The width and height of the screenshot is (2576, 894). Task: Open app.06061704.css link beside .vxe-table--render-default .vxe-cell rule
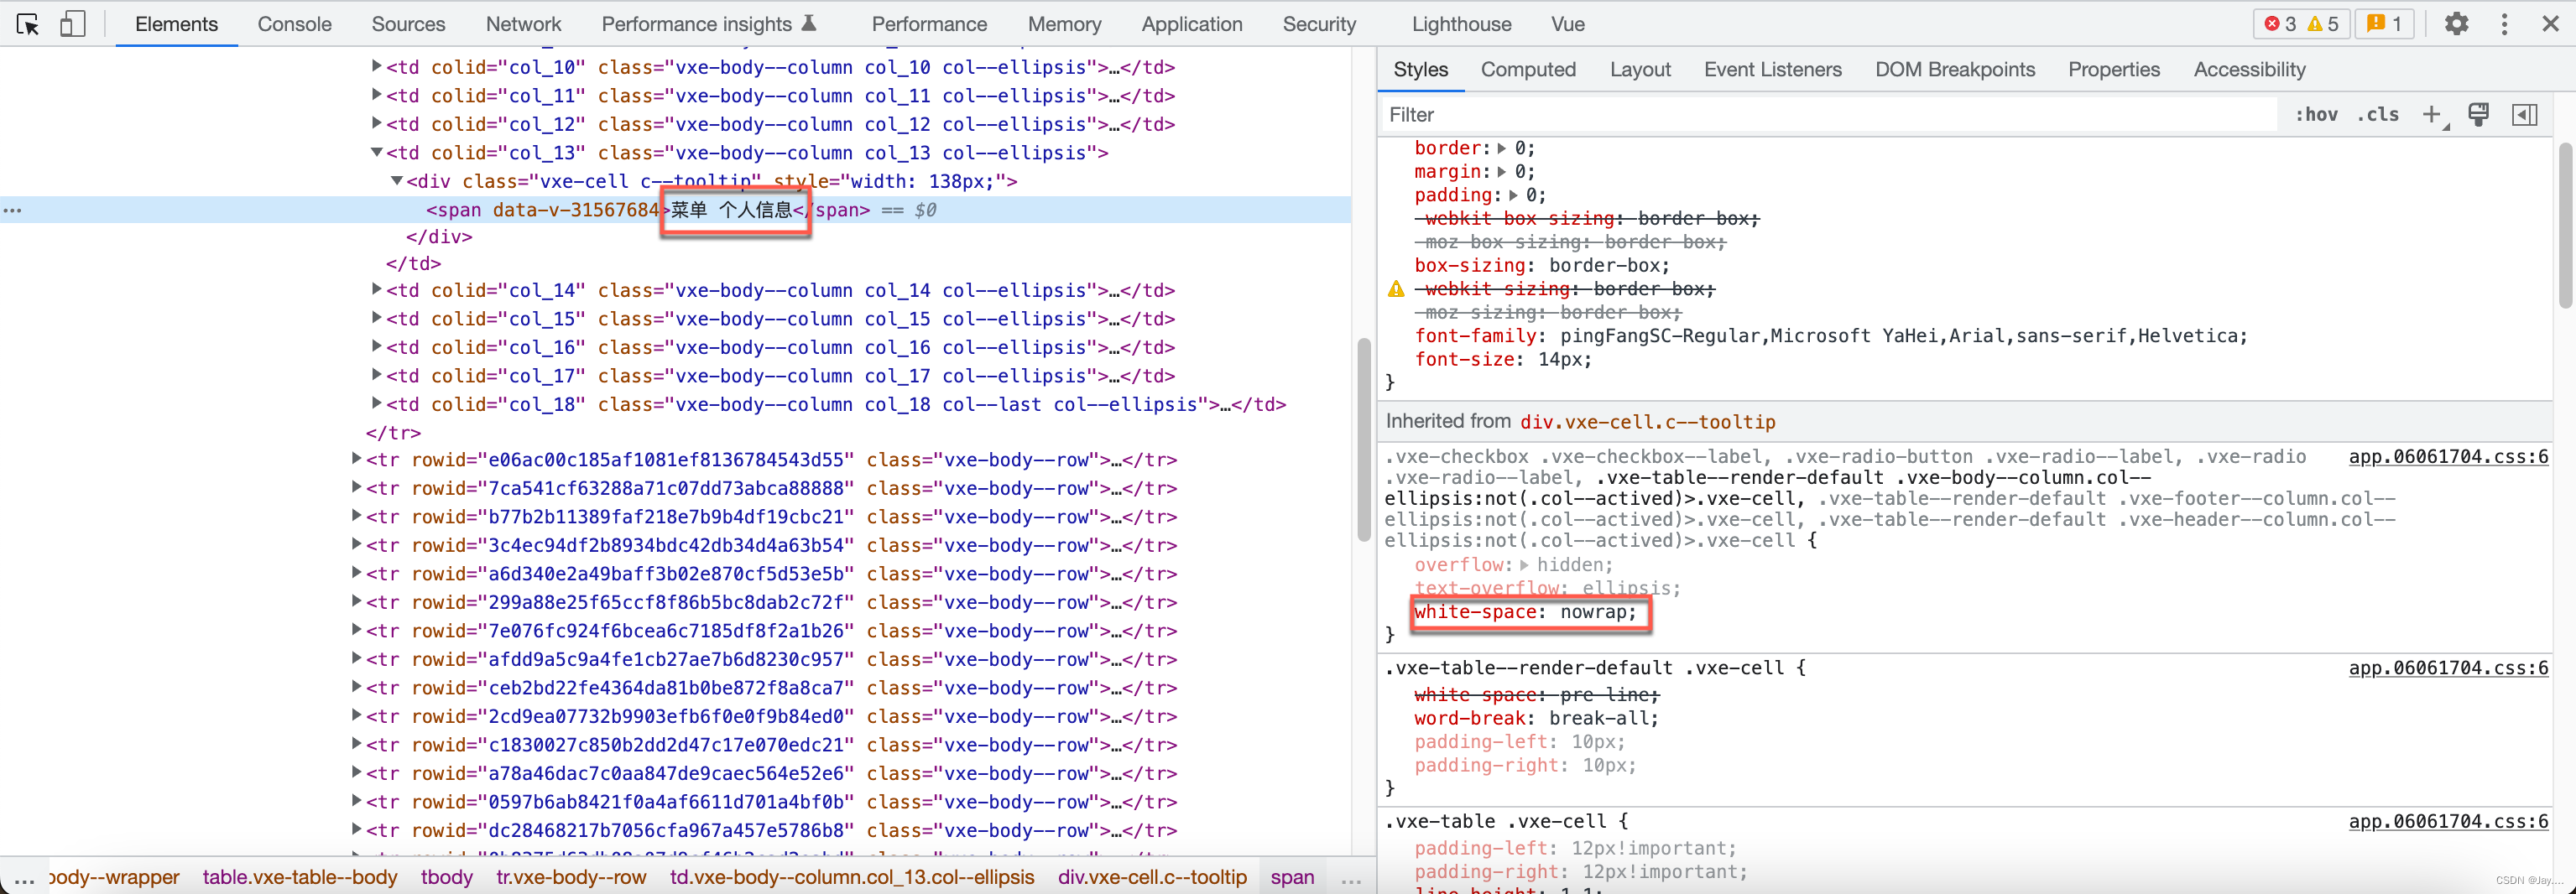point(2448,668)
